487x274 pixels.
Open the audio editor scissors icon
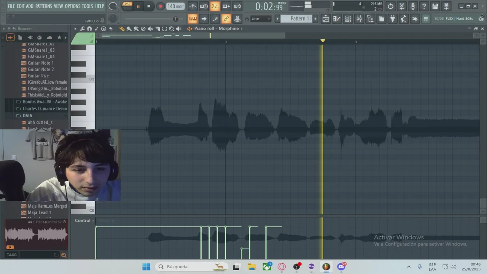tap(402, 6)
